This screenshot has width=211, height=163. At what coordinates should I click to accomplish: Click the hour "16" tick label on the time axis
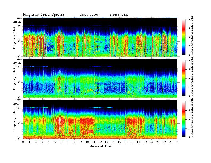pos(126,142)
